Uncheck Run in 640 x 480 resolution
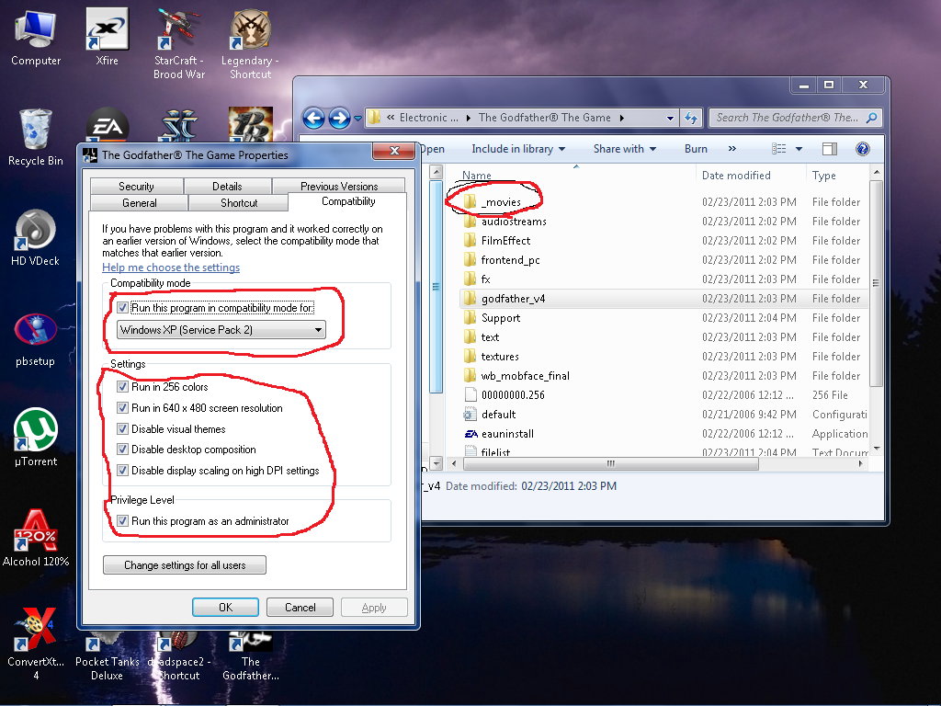The height and width of the screenshot is (706, 941). click(x=122, y=408)
